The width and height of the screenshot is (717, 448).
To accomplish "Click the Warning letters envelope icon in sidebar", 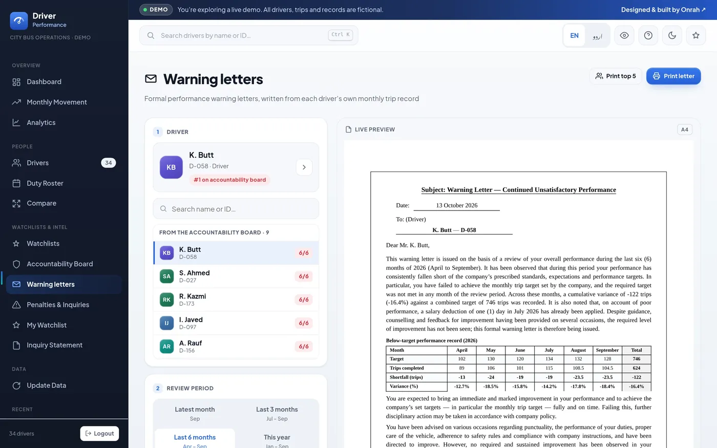I will coord(16,284).
